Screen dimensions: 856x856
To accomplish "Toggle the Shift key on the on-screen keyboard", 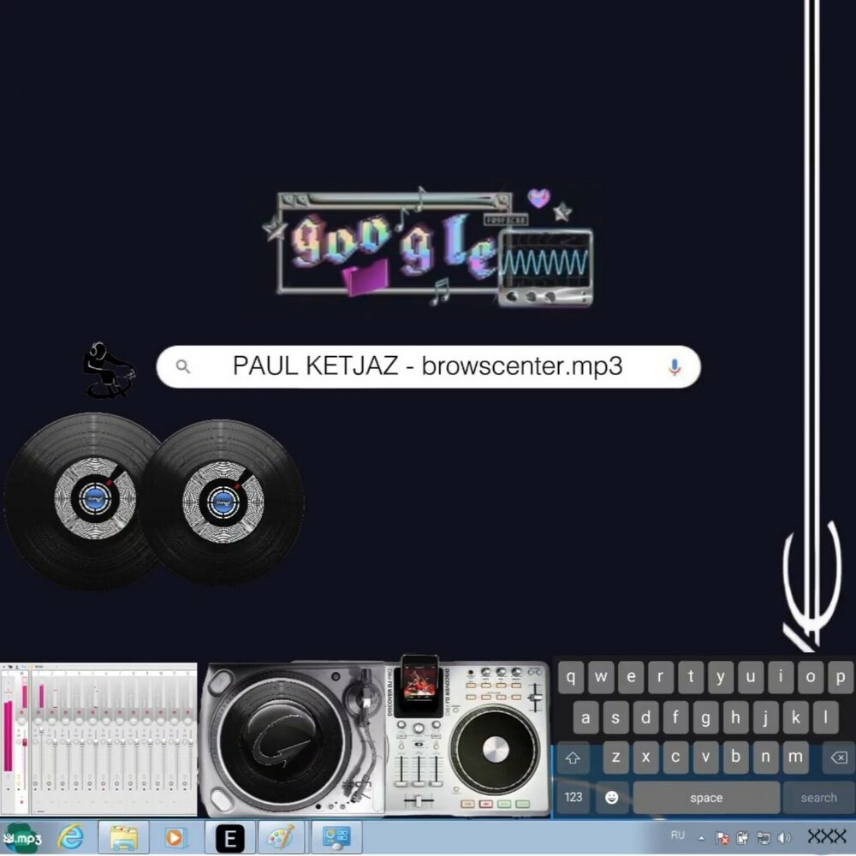I will [x=574, y=758].
